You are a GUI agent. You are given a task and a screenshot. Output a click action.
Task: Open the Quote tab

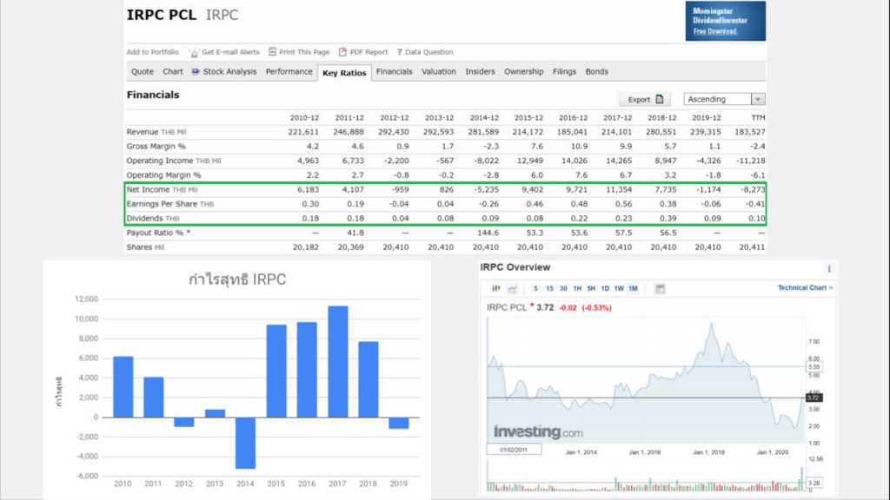click(x=143, y=71)
